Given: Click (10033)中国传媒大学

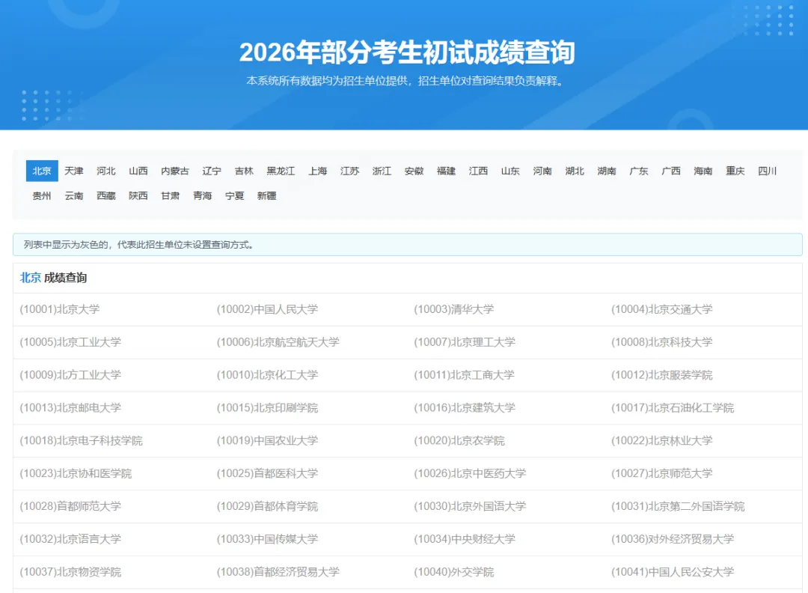Looking at the screenshot, I should point(267,539).
